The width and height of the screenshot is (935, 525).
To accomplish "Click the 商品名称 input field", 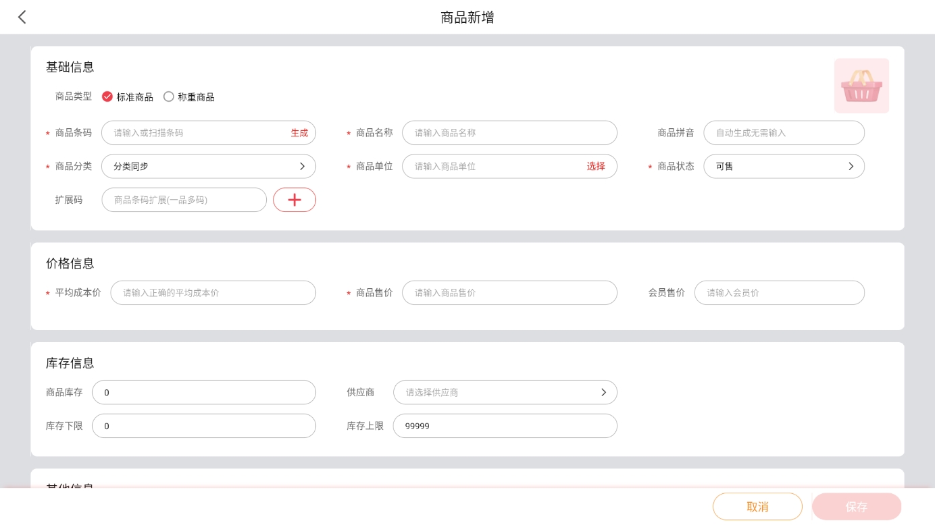I will (x=509, y=133).
